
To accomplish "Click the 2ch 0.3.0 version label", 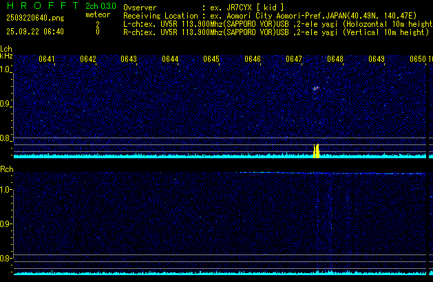I will (x=101, y=6).
